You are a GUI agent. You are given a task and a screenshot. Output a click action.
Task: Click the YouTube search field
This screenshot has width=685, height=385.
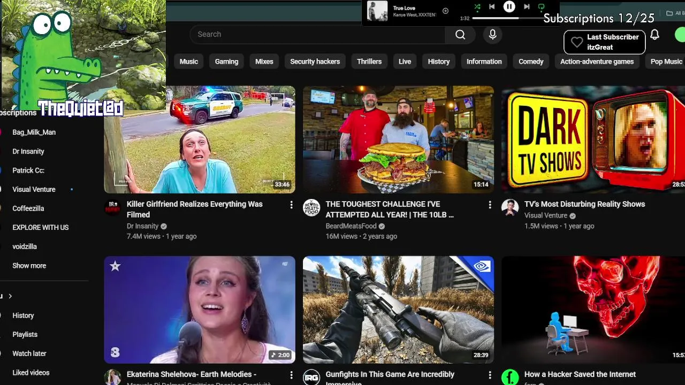(317, 34)
